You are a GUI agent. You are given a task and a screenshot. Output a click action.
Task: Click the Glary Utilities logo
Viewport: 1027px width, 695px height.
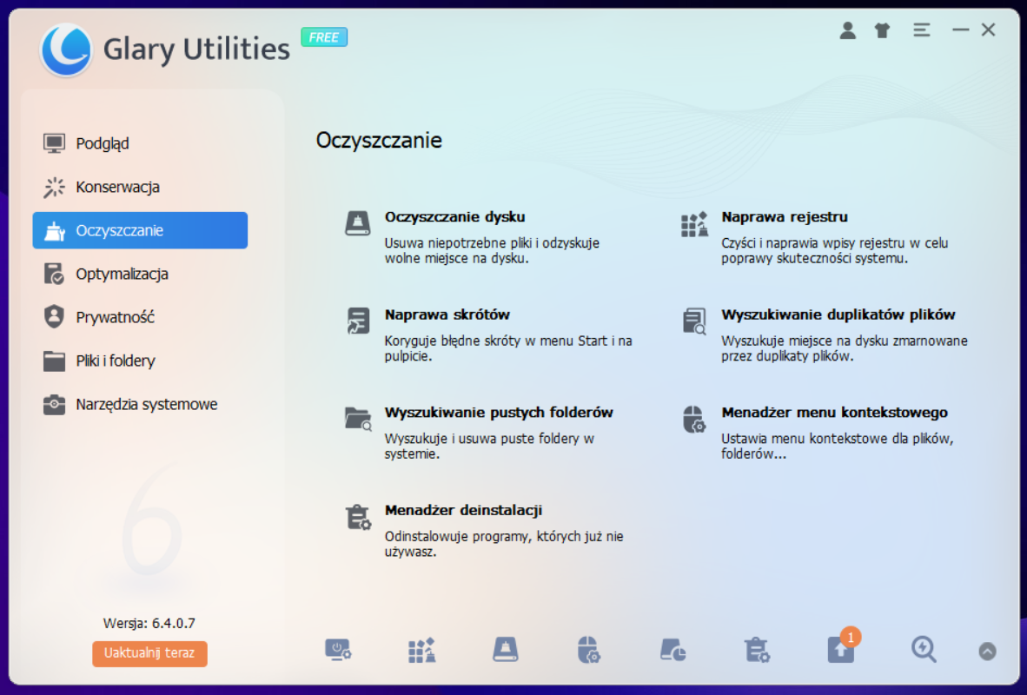[66, 49]
